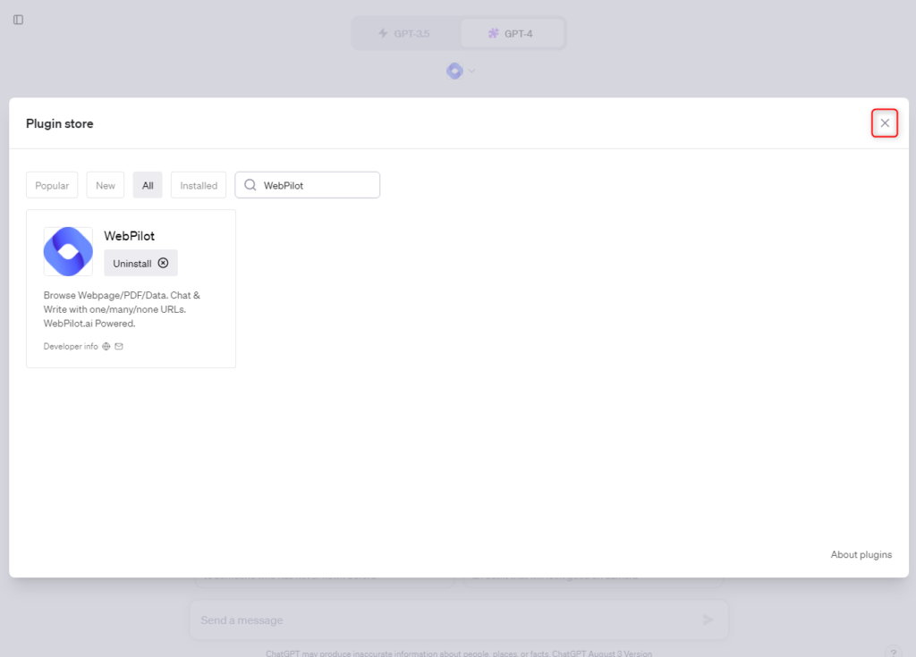Screen dimensions: 916x657
Task: Select the All plugins filter
Action: 147,185
